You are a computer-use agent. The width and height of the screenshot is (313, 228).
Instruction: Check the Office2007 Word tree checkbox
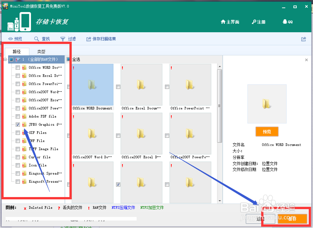coord(18,92)
